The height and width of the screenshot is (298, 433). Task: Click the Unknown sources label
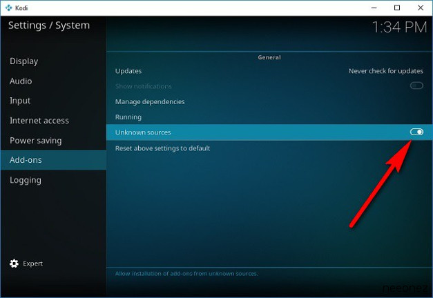(143, 132)
